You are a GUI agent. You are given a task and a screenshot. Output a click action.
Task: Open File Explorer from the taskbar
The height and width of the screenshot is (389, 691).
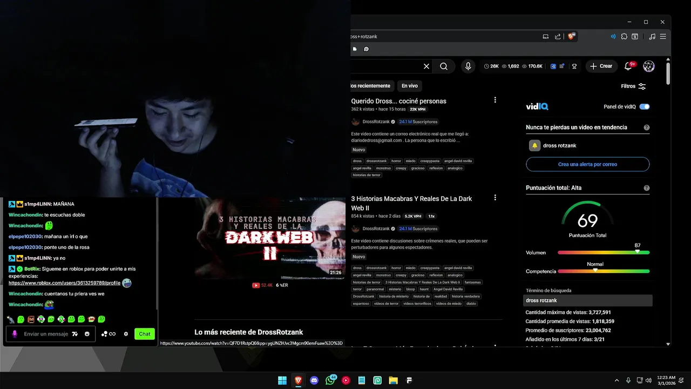394,380
